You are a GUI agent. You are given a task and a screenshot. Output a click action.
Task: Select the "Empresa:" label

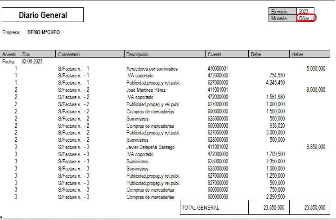coord(11,32)
